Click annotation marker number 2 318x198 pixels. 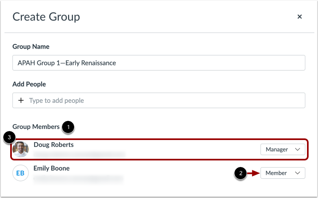pos(241,173)
